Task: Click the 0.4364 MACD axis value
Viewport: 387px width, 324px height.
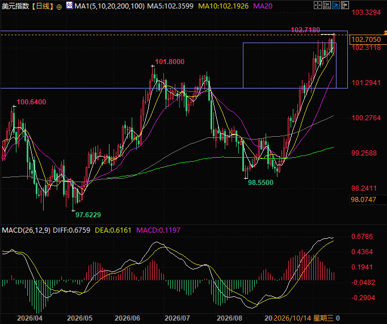Action: point(362,252)
